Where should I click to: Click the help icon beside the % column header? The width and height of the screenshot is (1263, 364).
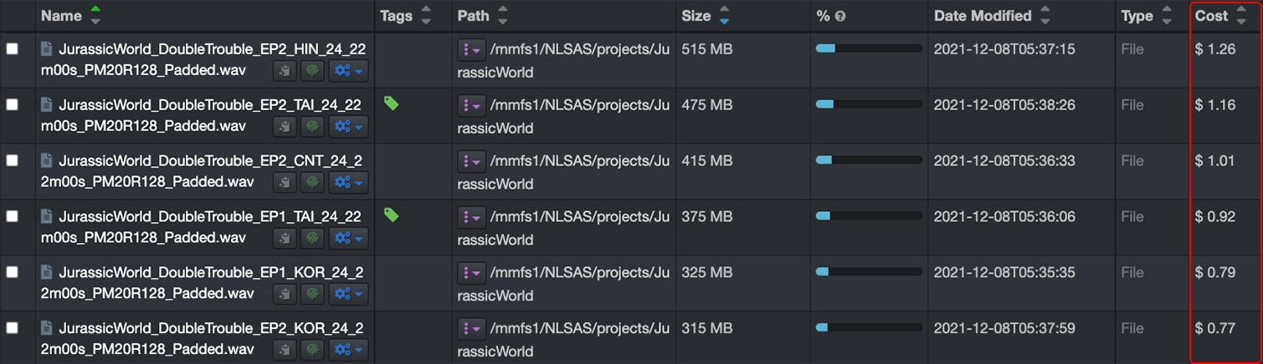coord(840,16)
